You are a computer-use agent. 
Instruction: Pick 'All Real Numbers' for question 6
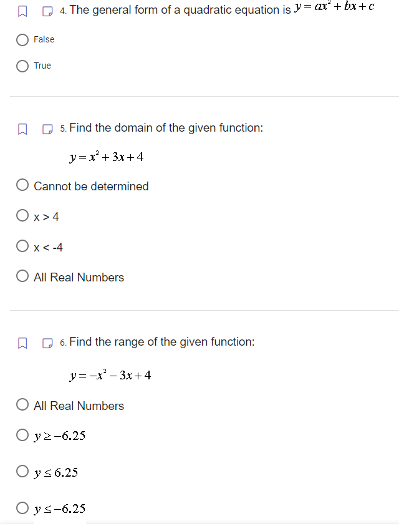click(x=22, y=405)
